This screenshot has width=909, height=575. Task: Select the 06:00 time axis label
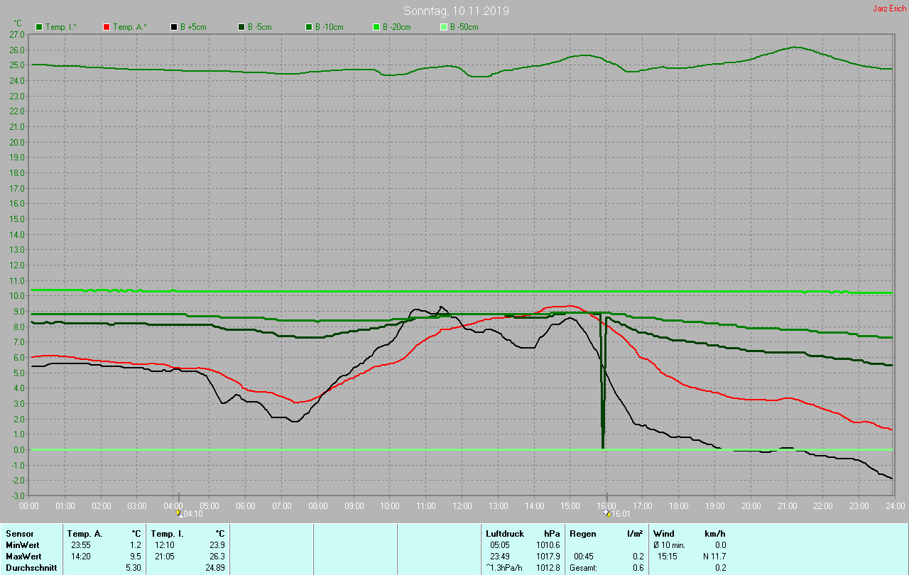246,506
